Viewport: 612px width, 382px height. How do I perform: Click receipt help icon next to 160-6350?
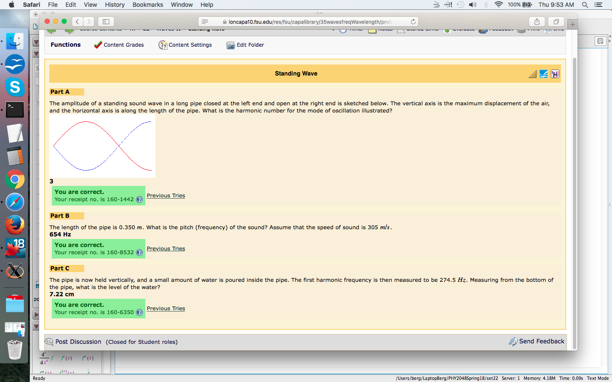pos(139,312)
